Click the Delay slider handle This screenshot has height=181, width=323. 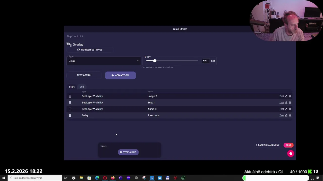155,61
